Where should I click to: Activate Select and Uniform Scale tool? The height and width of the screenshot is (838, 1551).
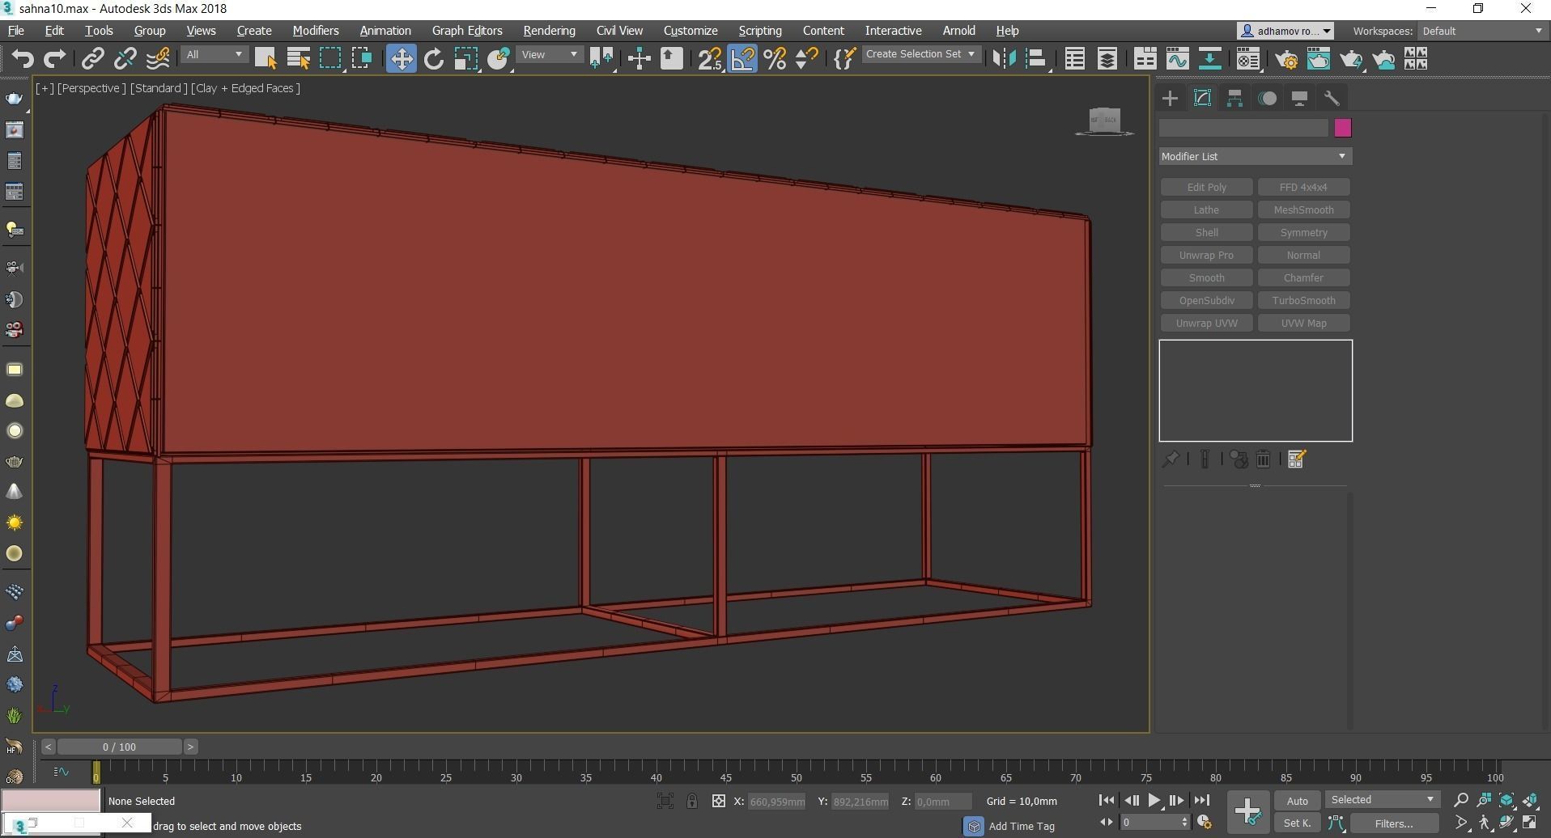pos(466,59)
